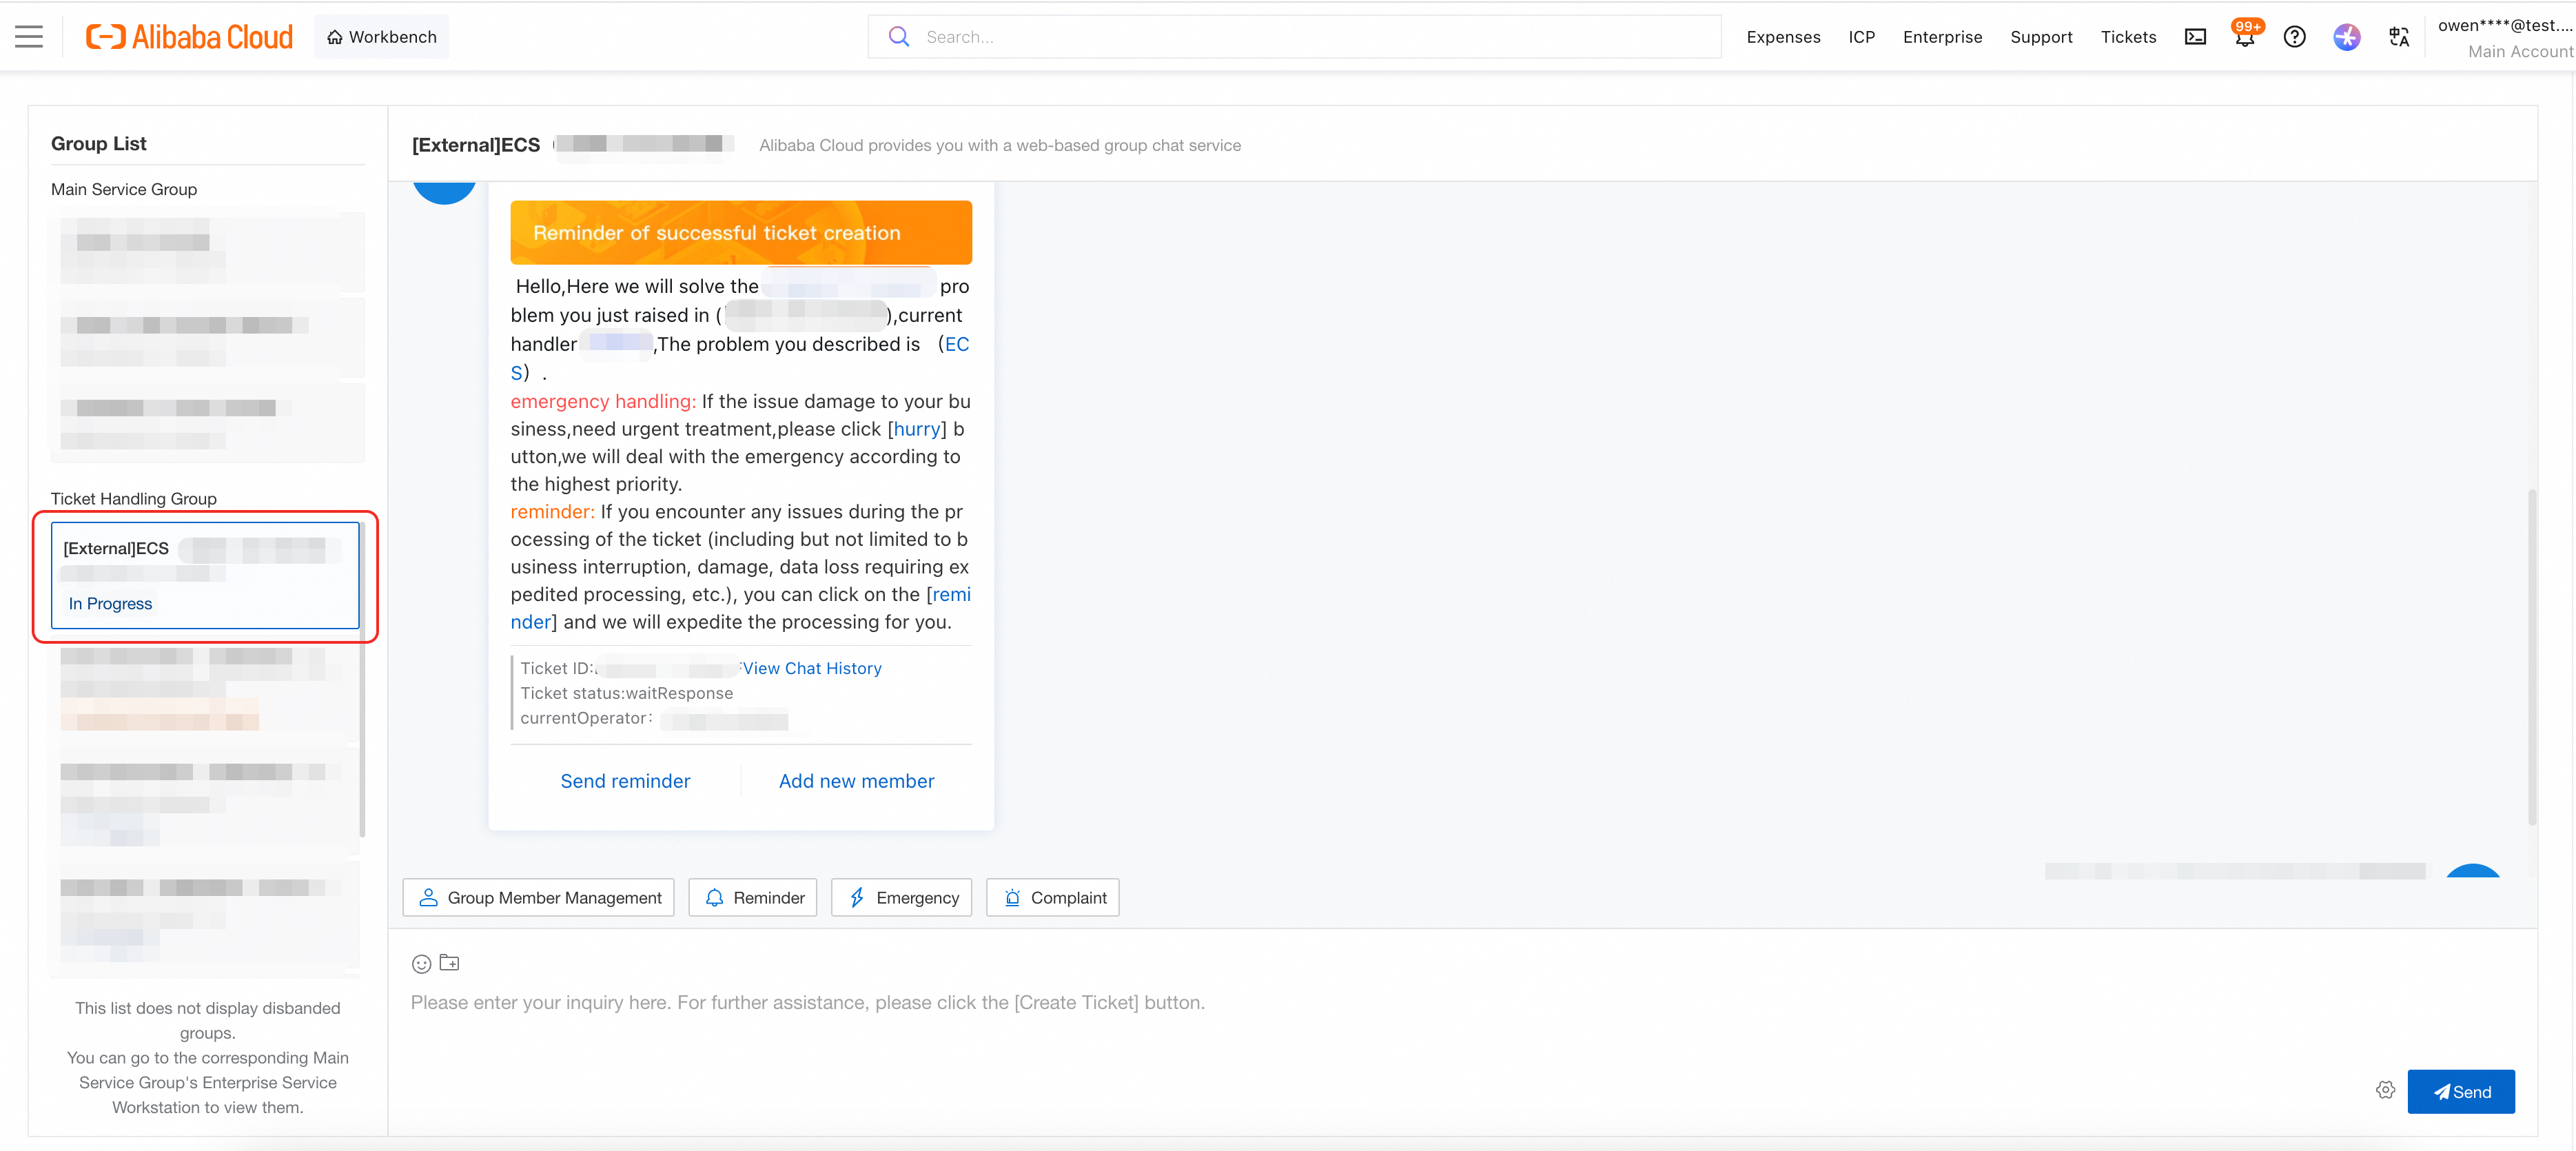
Task: Open the emoji picker in the message box
Action: 421,964
